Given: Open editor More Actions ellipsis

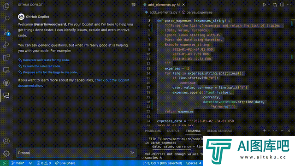Looking at the screenshot, I should click(x=289, y=5).
